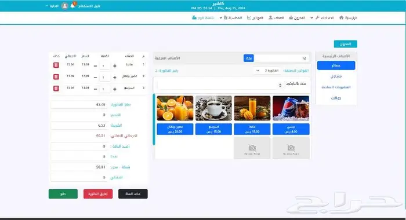The image size is (406, 220).
Task: Open the دليل الاستخدام user guide link
Action: coord(89,6)
